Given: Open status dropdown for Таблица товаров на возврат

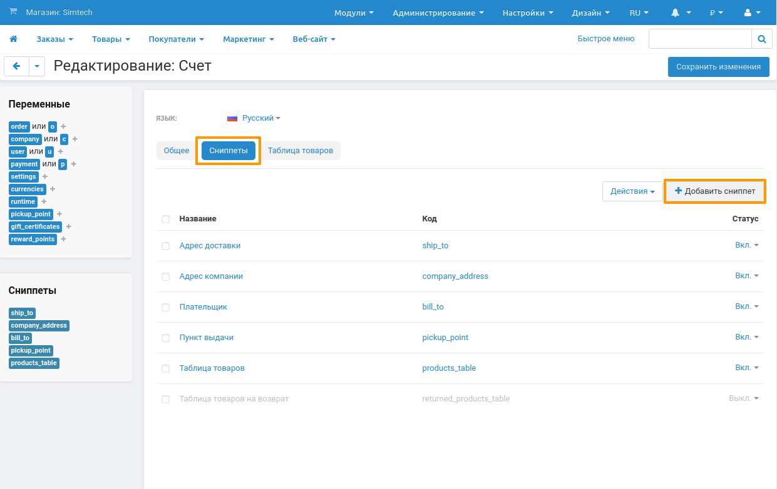Looking at the screenshot, I should (x=744, y=398).
